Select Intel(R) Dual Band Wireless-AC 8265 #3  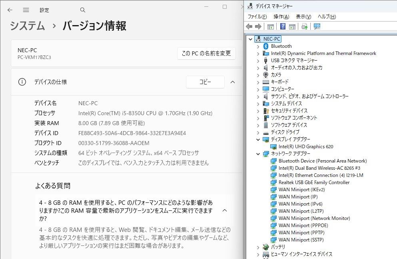319,168
